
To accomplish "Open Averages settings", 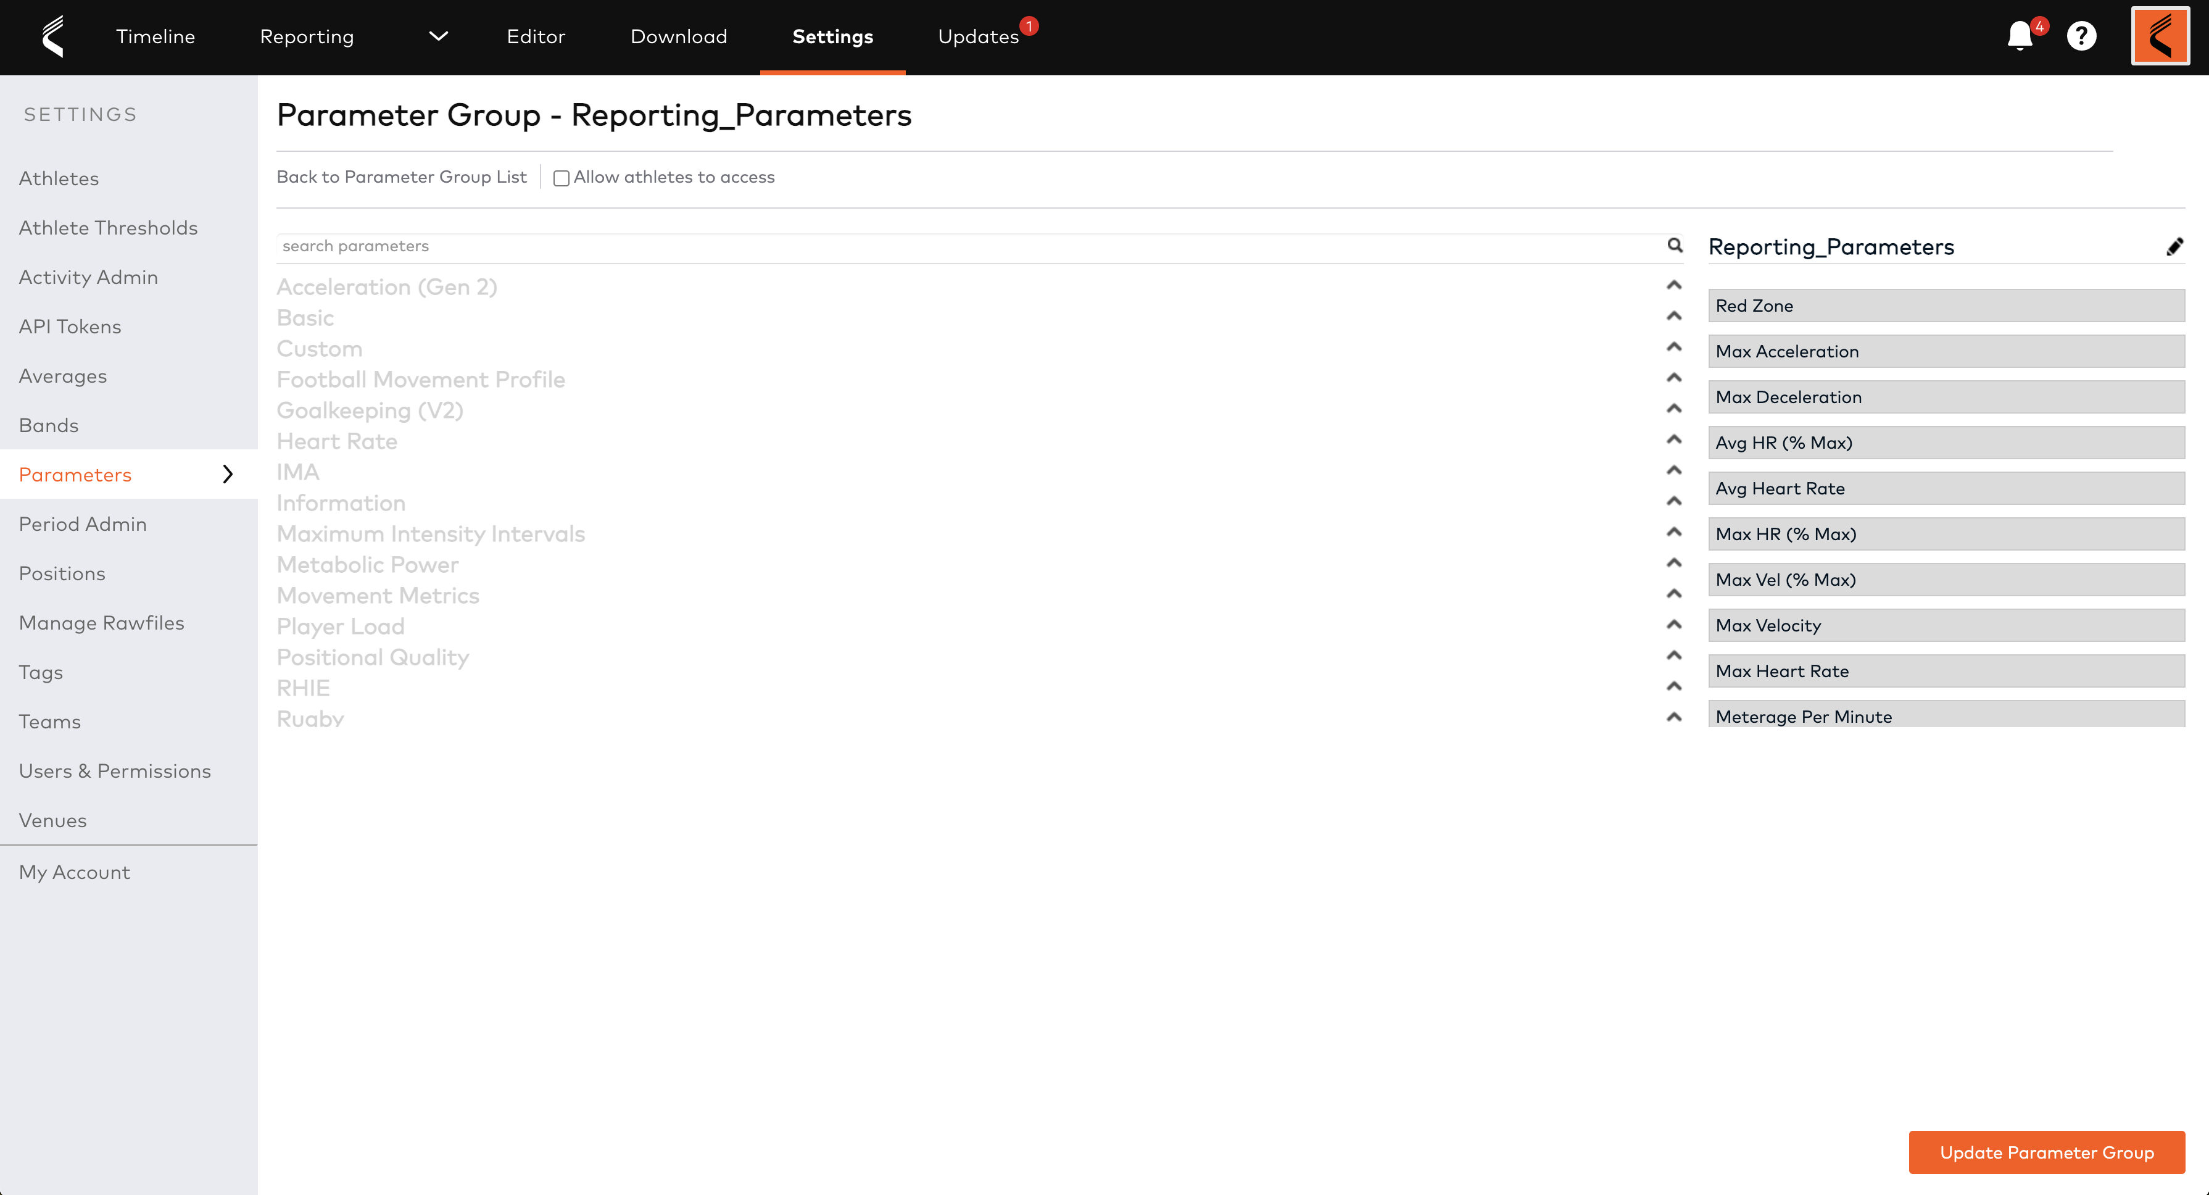I will click(62, 376).
